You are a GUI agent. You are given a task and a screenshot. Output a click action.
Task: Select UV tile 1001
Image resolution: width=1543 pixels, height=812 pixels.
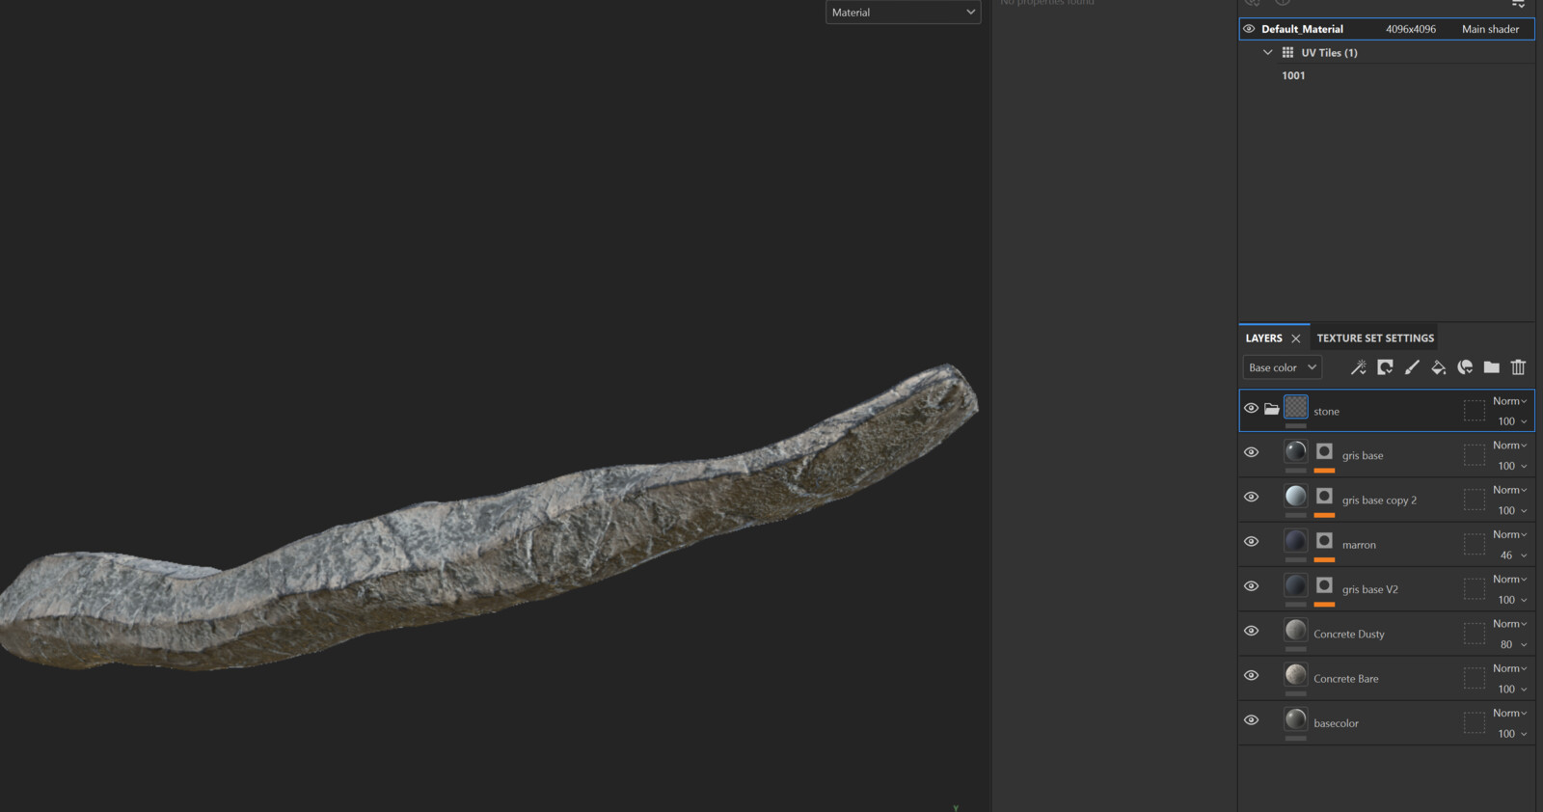1293,75
